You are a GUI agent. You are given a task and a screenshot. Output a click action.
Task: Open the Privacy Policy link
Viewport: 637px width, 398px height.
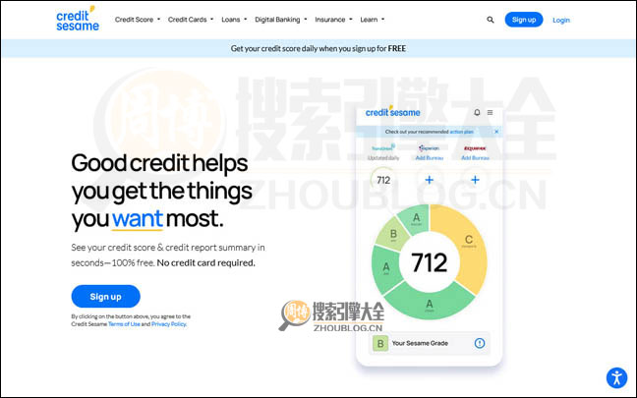click(x=169, y=324)
